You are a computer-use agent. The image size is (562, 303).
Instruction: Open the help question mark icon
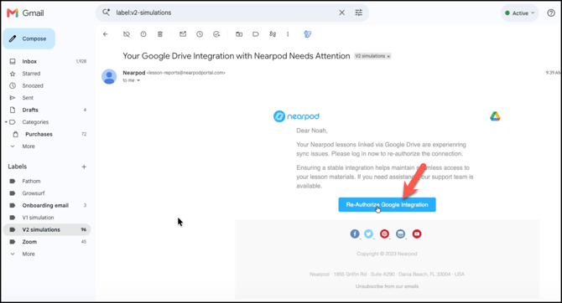(551, 13)
